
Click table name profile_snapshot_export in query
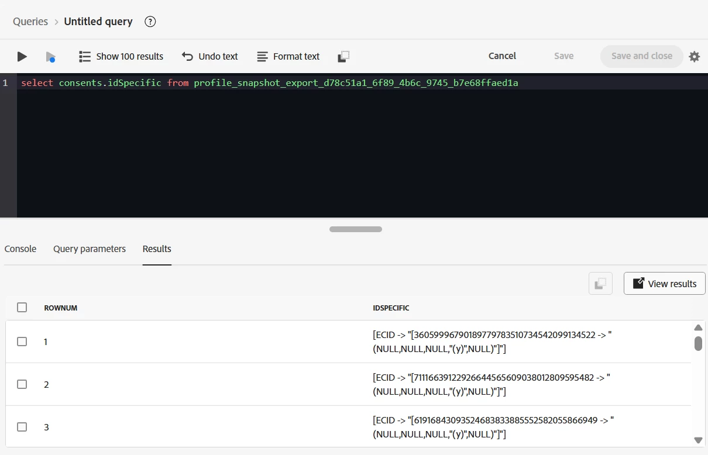[x=356, y=83]
